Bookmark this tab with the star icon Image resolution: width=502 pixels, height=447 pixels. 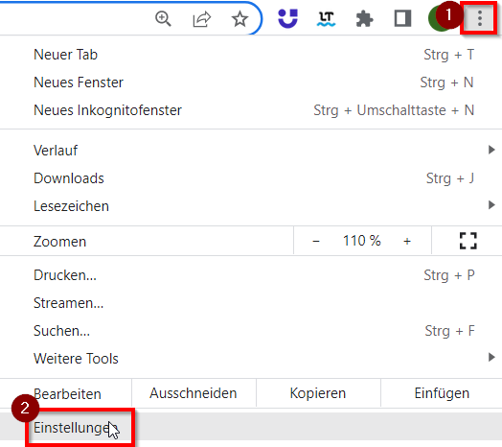click(x=240, y=19)
